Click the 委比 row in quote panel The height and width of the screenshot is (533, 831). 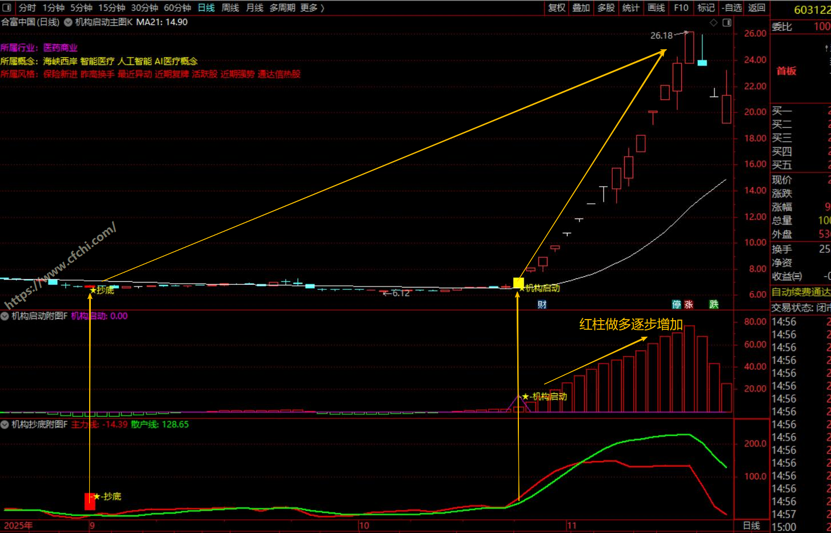(801, 26)
